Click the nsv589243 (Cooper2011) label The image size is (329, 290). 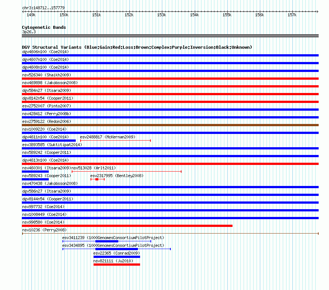[47, 176]
